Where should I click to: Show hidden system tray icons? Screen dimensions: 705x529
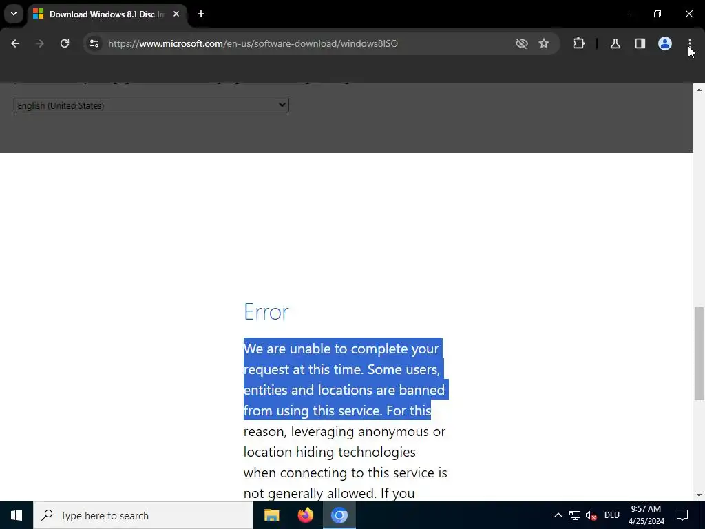(558, 515)
